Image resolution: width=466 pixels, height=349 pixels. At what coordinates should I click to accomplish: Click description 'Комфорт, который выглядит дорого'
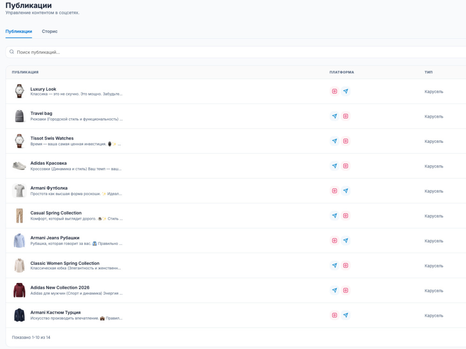click(x=76, y=219)
